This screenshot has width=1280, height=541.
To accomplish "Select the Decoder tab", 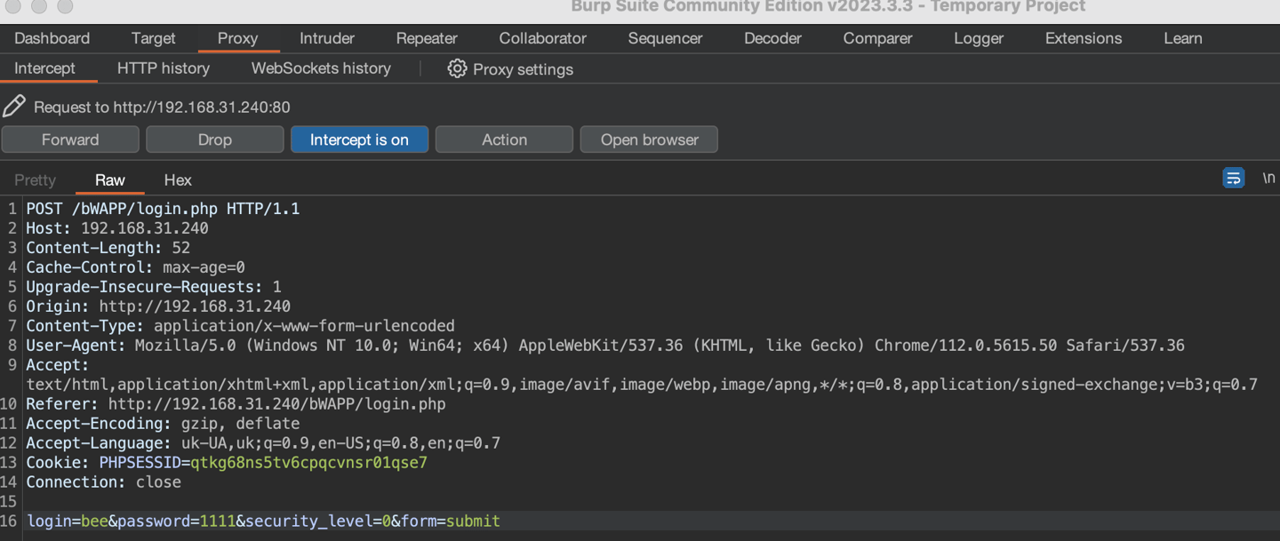I will [x=772, y=38].
